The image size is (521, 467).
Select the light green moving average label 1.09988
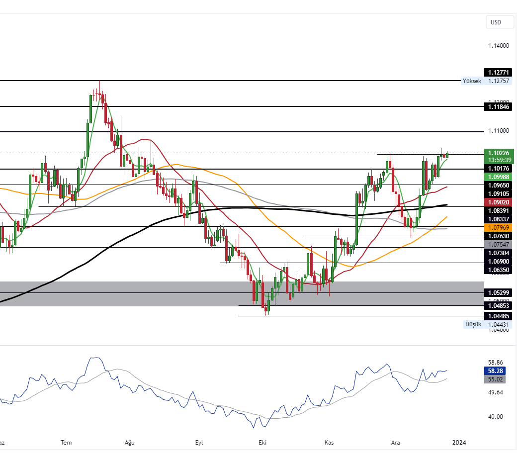tap(499, 177)
